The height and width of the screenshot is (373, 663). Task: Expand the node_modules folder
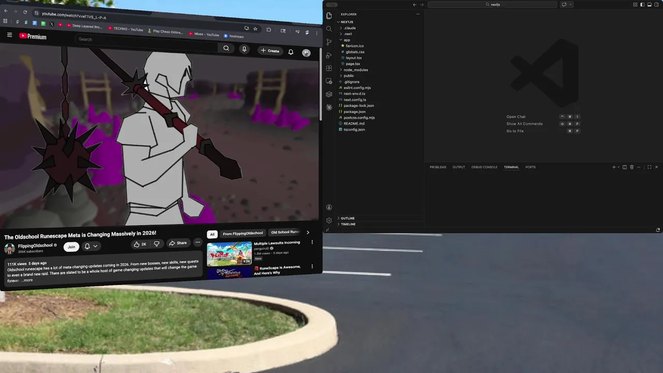[x=354, y=70]
